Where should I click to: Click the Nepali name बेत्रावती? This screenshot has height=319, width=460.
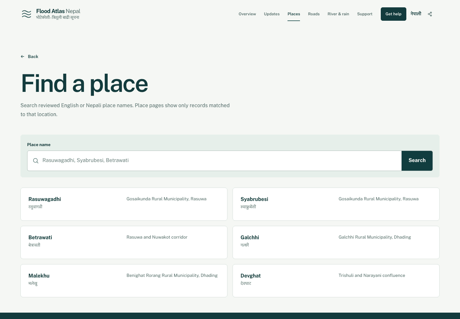point(34,245)
